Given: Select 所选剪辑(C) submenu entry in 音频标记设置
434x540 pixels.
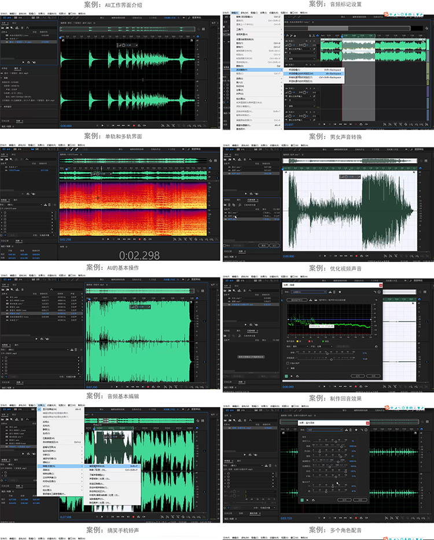Looking at the screenshot, I should pos(314,70).
